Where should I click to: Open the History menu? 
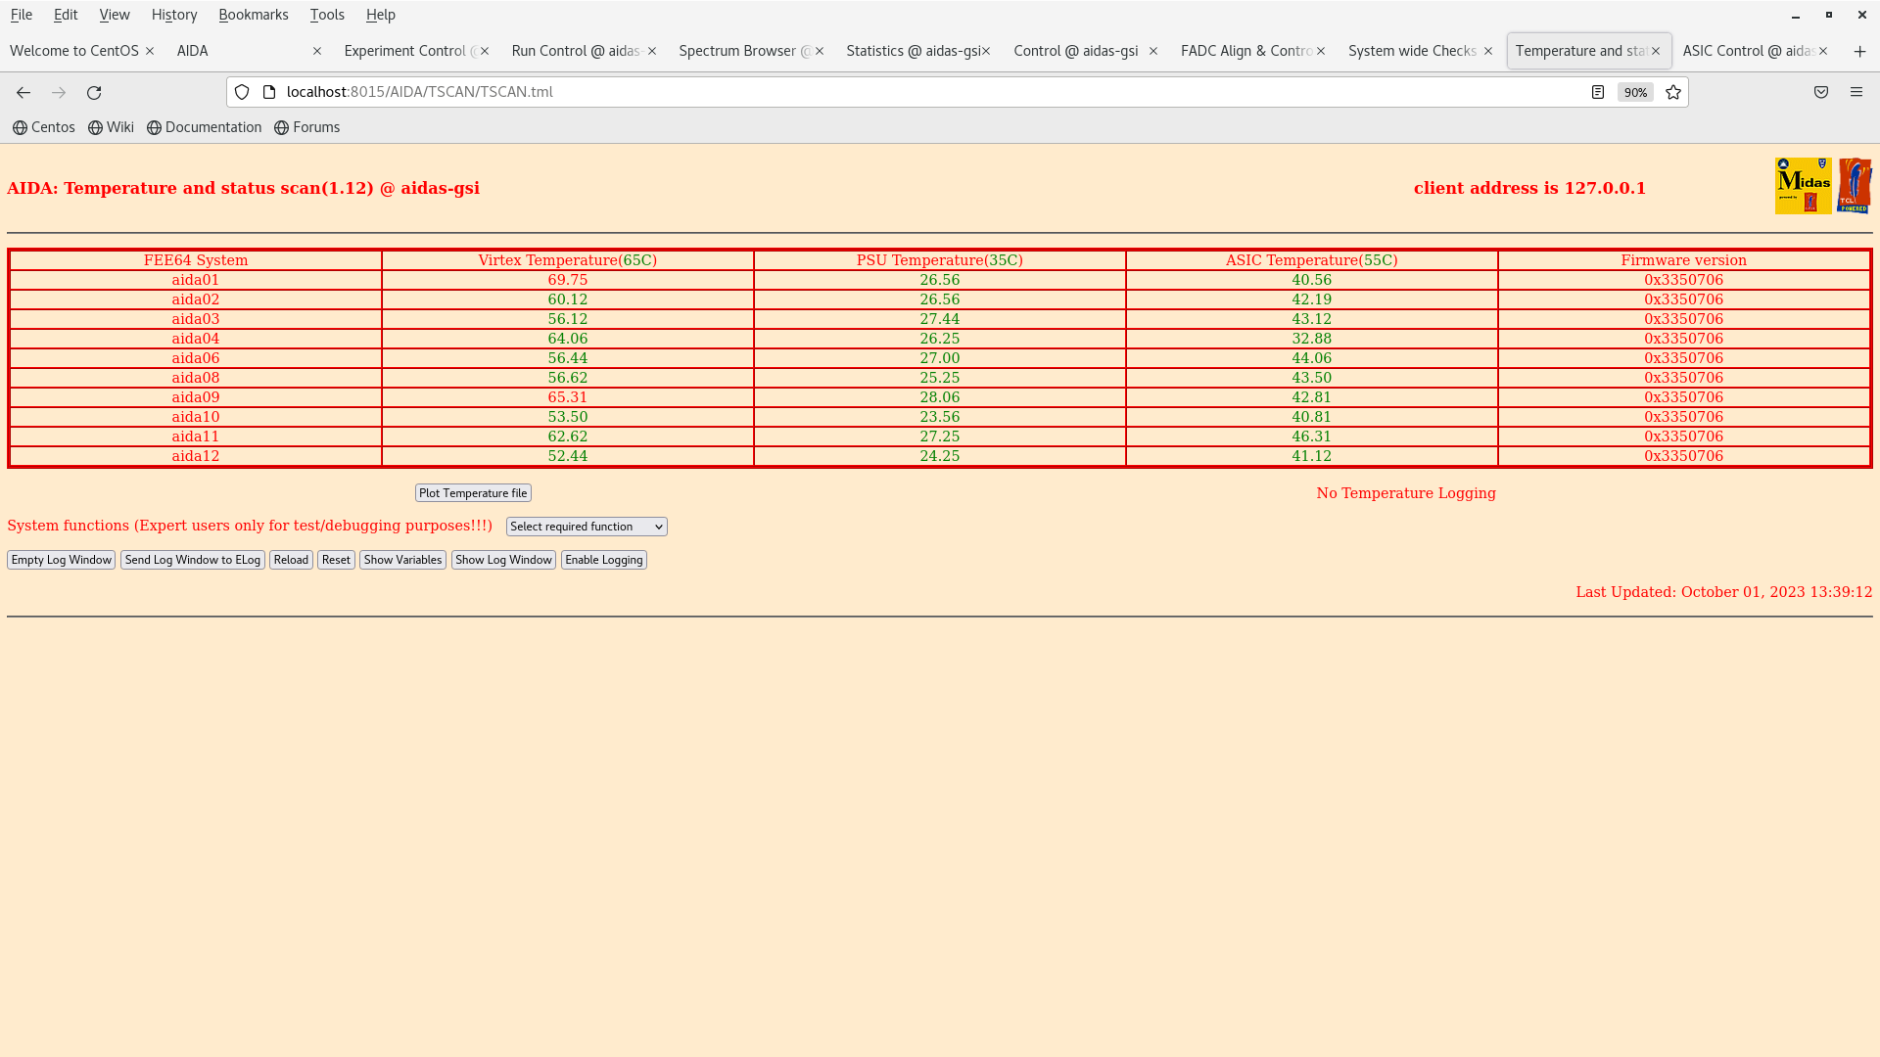click(x=173, y=15)
